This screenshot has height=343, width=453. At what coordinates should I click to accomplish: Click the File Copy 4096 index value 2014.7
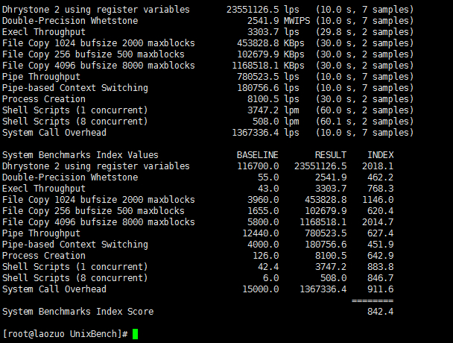click(x=378, y=222)
